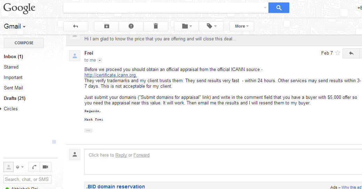Click the blue search magnifier button

point(279,8)
